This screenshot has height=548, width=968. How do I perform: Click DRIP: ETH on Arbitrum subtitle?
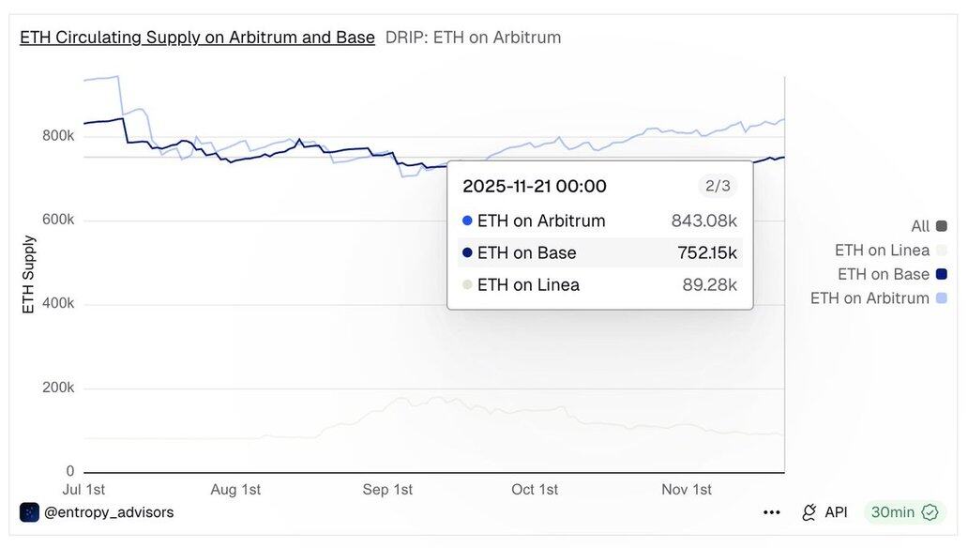coord(473,38)
